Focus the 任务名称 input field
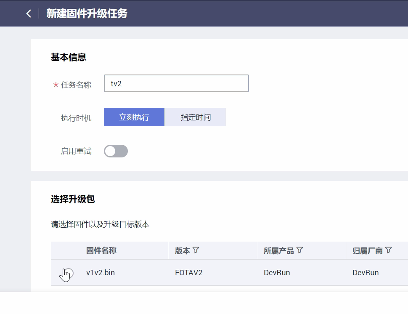 point(176,83)
